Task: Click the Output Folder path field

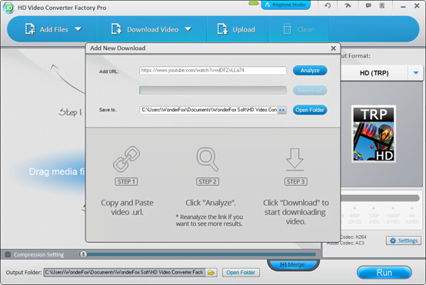Action: click(x=124, y=272)
